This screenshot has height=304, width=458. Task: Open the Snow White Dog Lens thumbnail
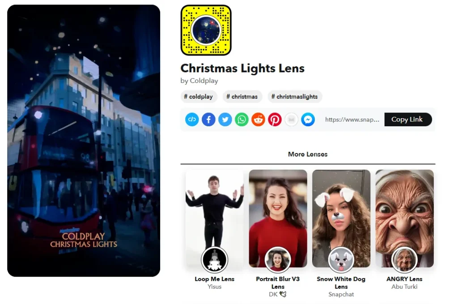(x=341, y=218)
